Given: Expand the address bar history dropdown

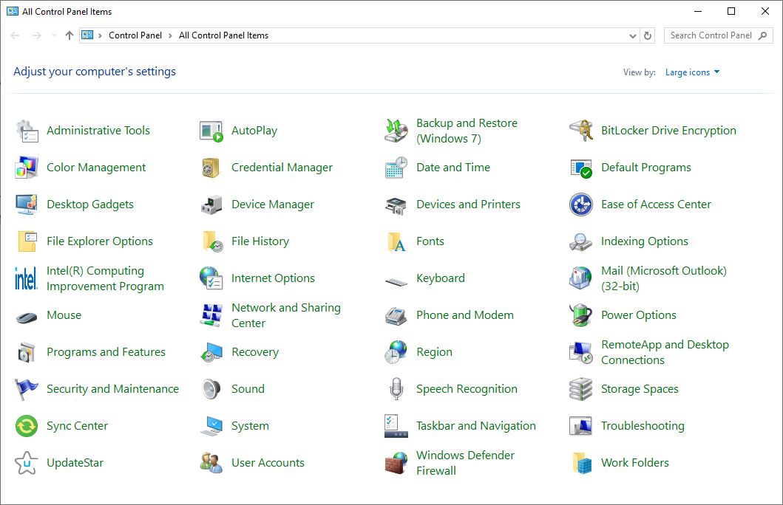Looking at the screenshot, I should [x=632, y=35].
